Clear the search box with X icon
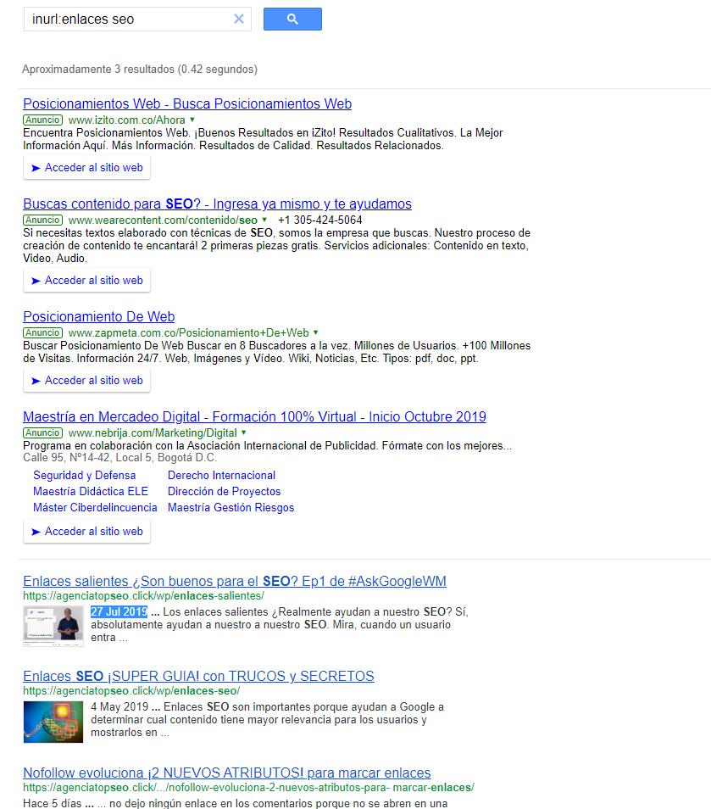 pos(239,19)
